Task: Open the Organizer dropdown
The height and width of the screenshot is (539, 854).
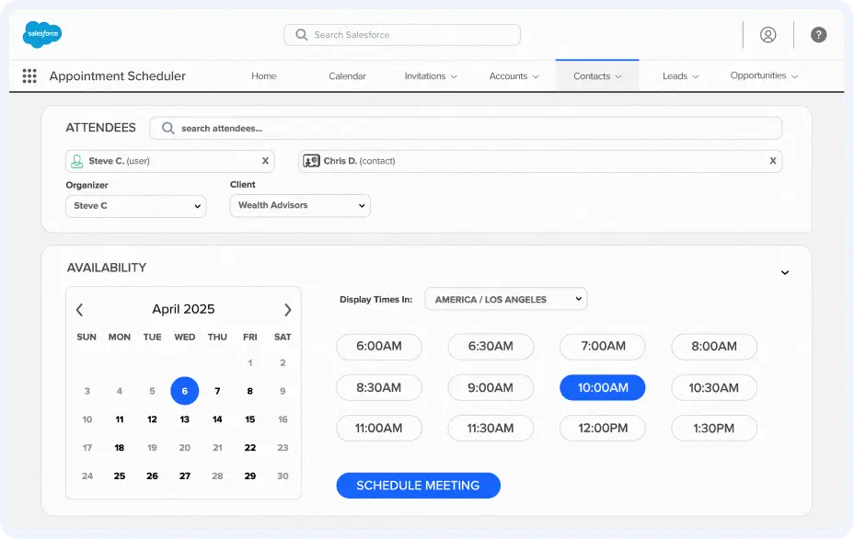Action: 135,206
